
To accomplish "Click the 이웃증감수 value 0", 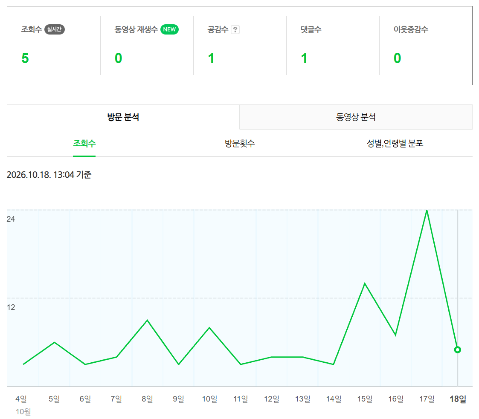I will tap(397, 58).
